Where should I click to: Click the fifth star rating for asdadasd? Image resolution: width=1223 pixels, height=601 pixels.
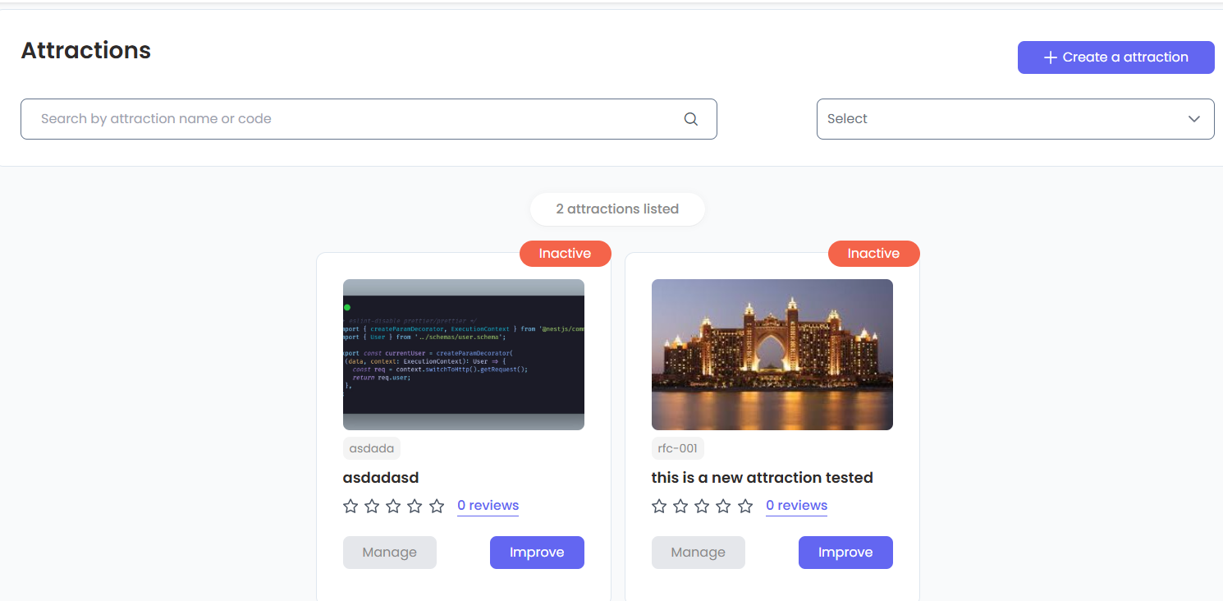tap(436, 507)
